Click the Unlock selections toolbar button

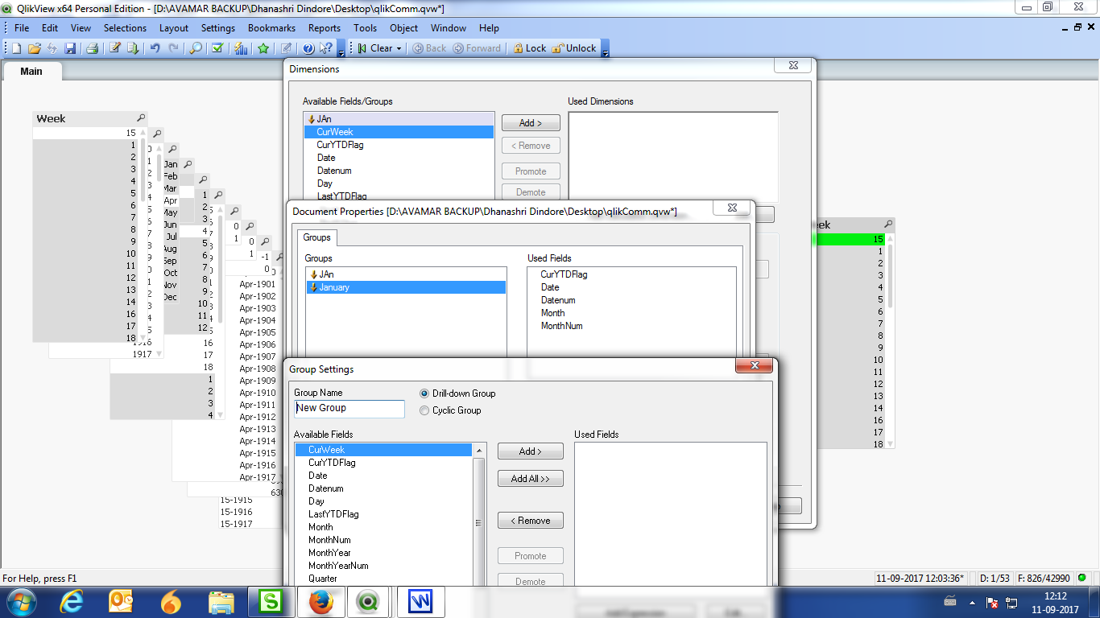coord(573,48)
